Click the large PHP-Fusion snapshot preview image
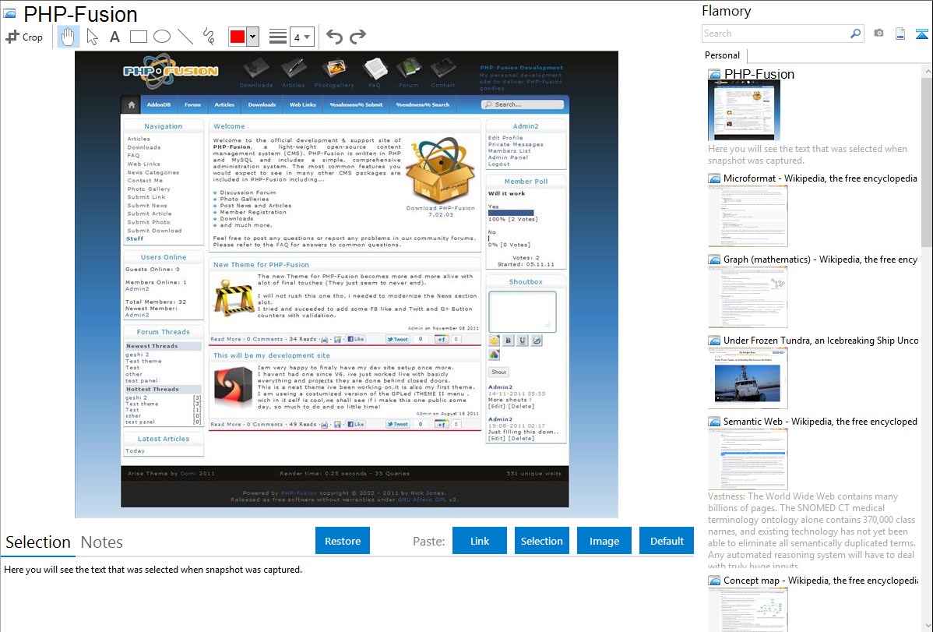Image resolution: width=933 pixels, height=632 pixels. tap(347, 284)
